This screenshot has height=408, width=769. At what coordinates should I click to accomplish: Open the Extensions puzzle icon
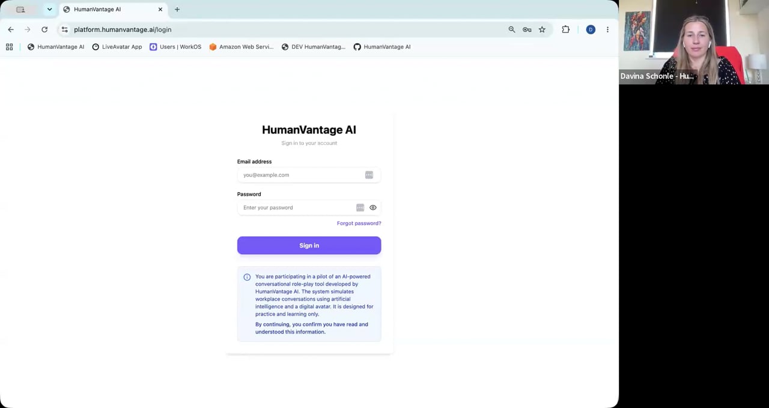tap(565, 29)
